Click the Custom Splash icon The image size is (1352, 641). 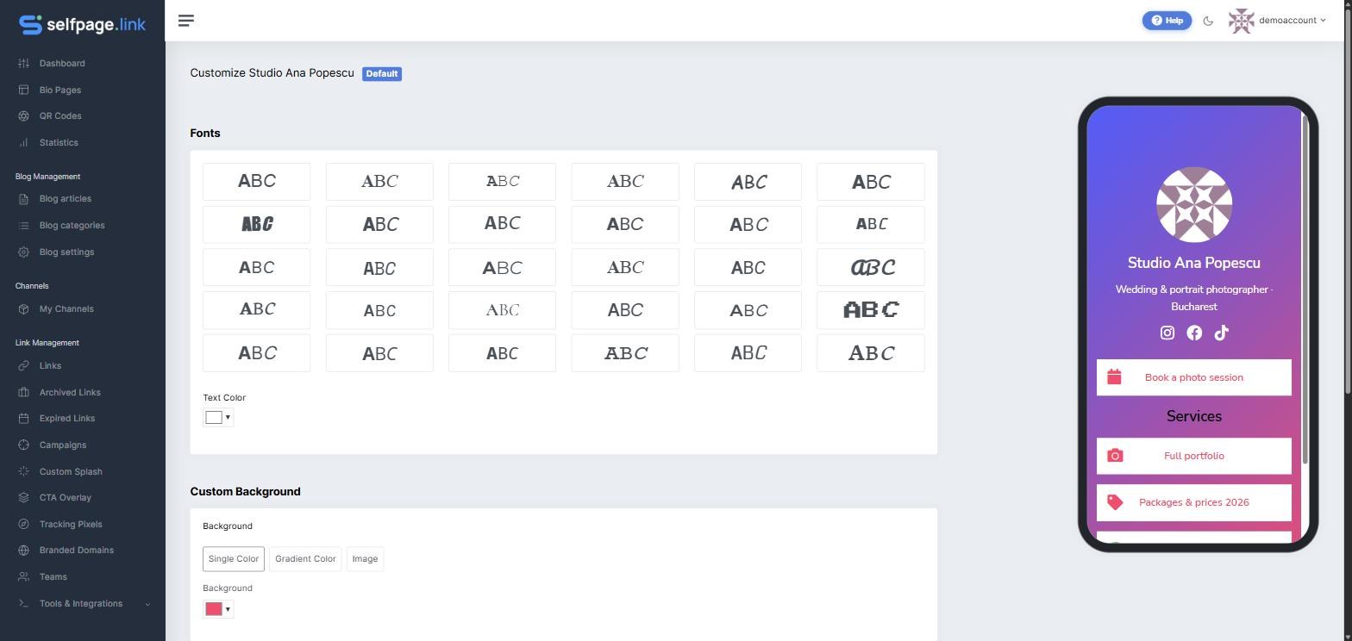(x=23, y=472)
